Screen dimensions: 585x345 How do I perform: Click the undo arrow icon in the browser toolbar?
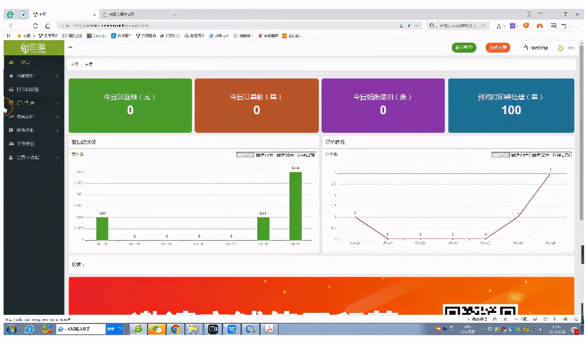point(565,26)
